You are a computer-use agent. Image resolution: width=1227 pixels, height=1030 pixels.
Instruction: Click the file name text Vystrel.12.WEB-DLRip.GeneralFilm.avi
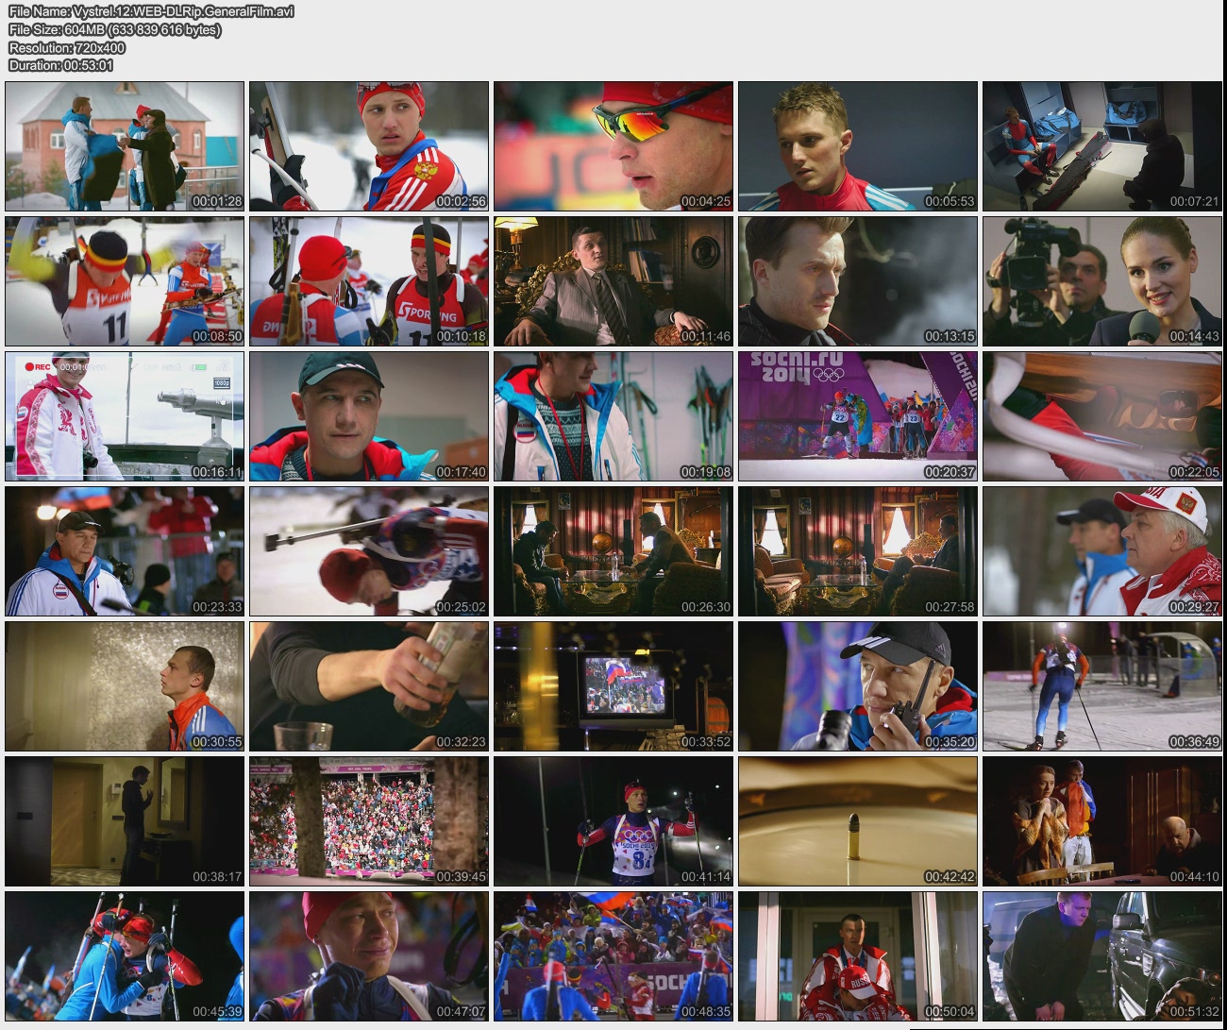tap(151, 11)
